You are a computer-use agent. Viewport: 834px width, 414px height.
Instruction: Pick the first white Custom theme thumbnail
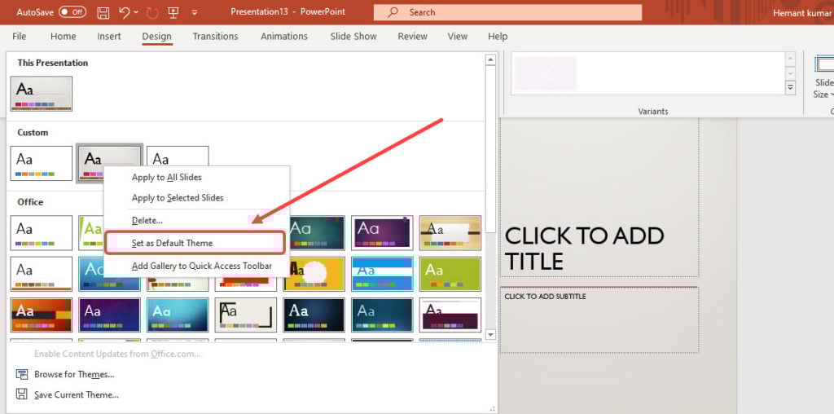pos(42,163)
